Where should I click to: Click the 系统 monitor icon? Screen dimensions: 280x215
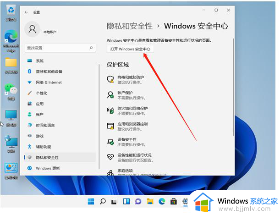click(30, 61)
